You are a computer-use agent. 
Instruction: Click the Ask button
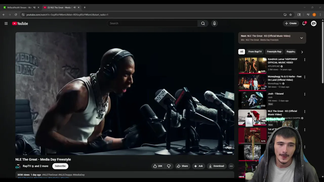[x=198, y=166]
